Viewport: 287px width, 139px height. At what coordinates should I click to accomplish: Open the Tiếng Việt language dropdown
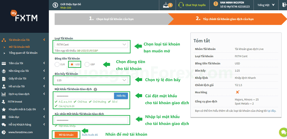(x=266, y=5)
